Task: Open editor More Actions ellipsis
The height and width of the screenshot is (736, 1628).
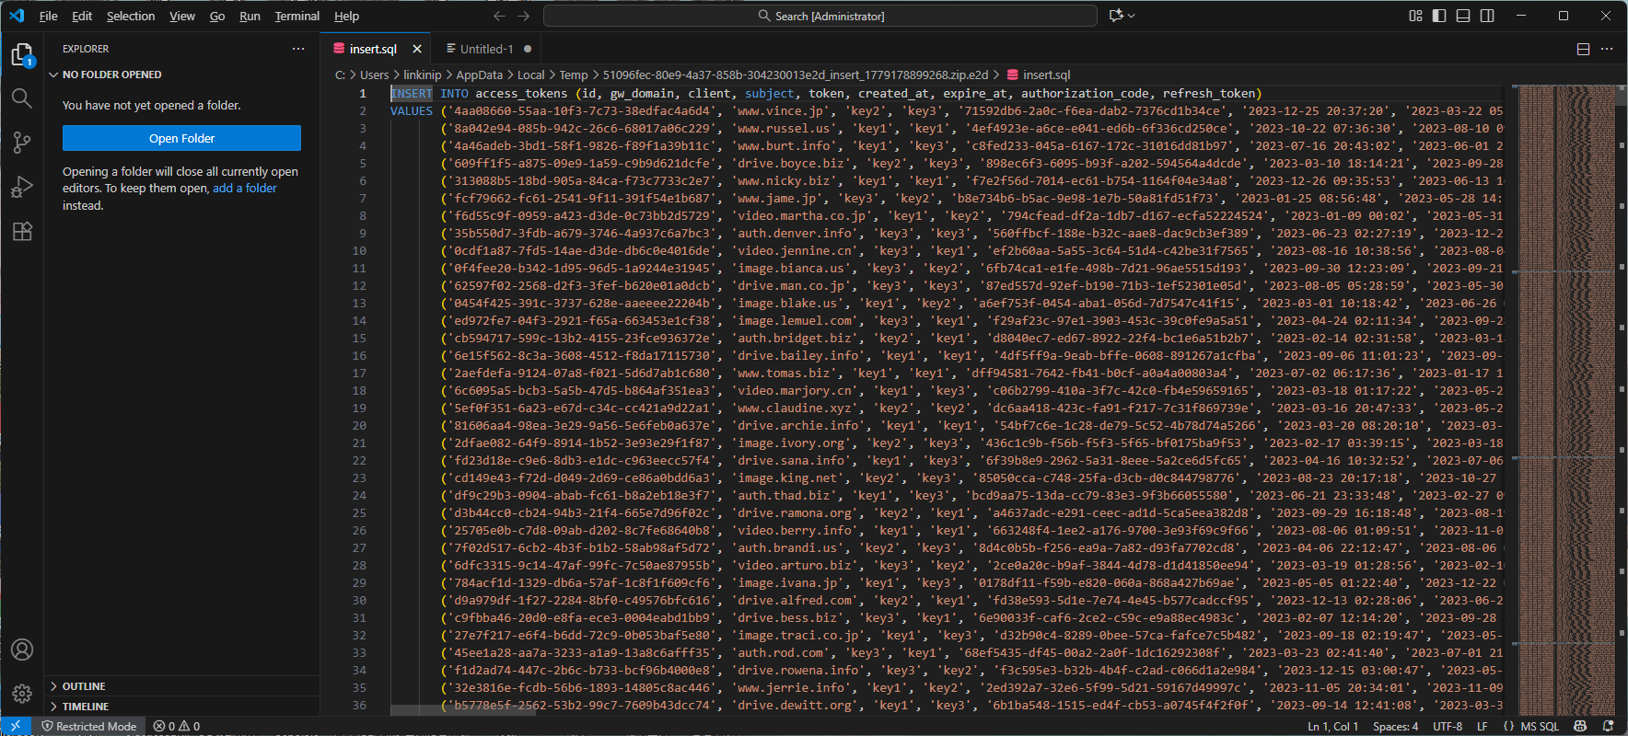Action: 1607,49
